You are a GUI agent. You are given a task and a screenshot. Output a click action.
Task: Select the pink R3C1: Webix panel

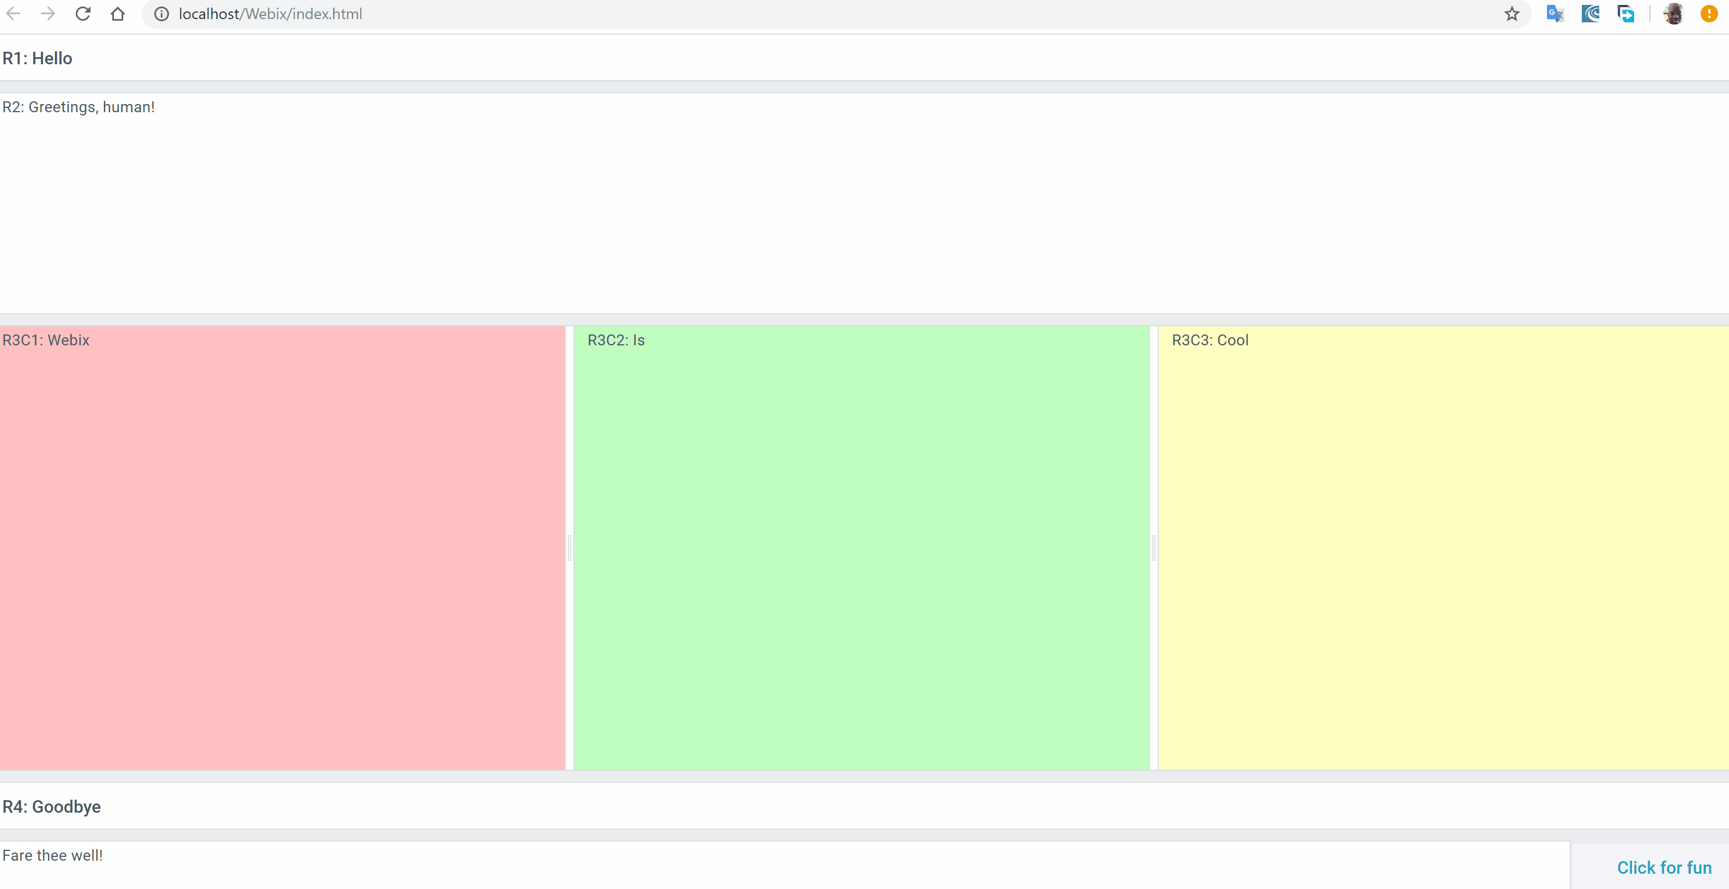(x=282, y=547)
